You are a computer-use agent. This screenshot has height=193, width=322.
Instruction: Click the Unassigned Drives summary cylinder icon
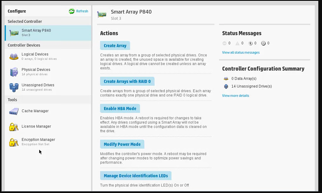pos(226,86)
